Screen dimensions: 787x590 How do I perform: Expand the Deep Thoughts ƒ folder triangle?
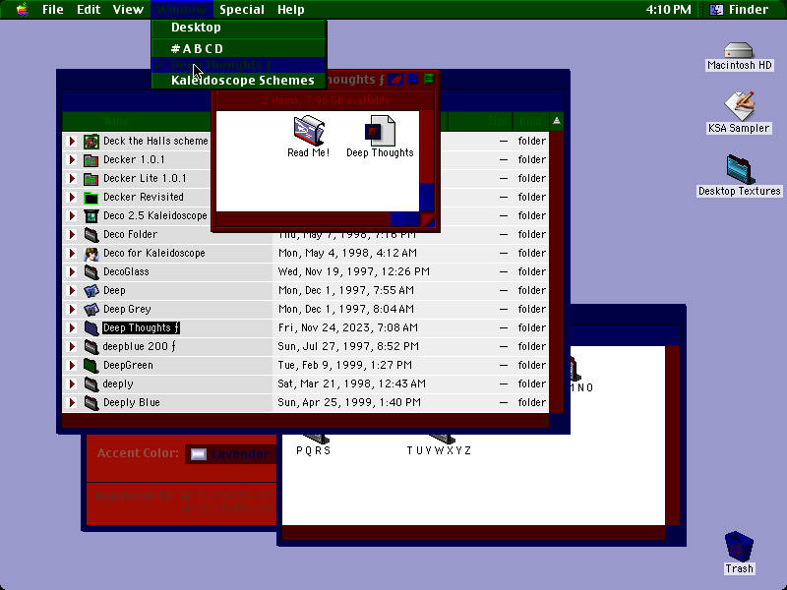72,327
